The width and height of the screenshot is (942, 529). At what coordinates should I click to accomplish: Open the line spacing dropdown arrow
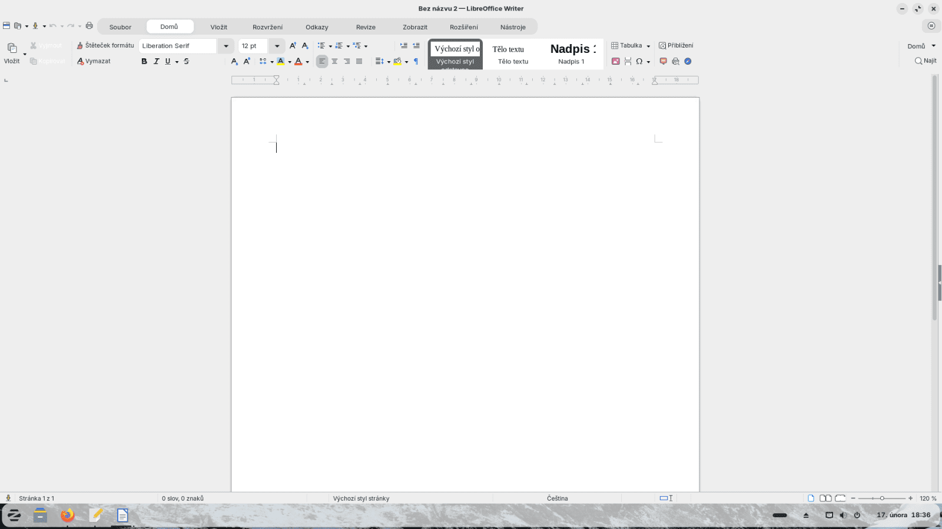pyautogui.click(x=389, y=62)
